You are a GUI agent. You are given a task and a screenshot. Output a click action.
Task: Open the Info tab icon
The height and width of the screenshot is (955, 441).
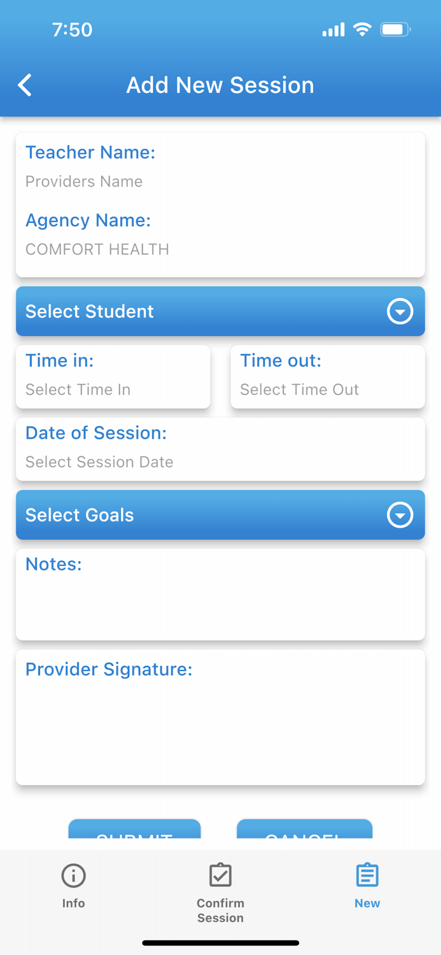pyautogui.click(x=74, y=876)
